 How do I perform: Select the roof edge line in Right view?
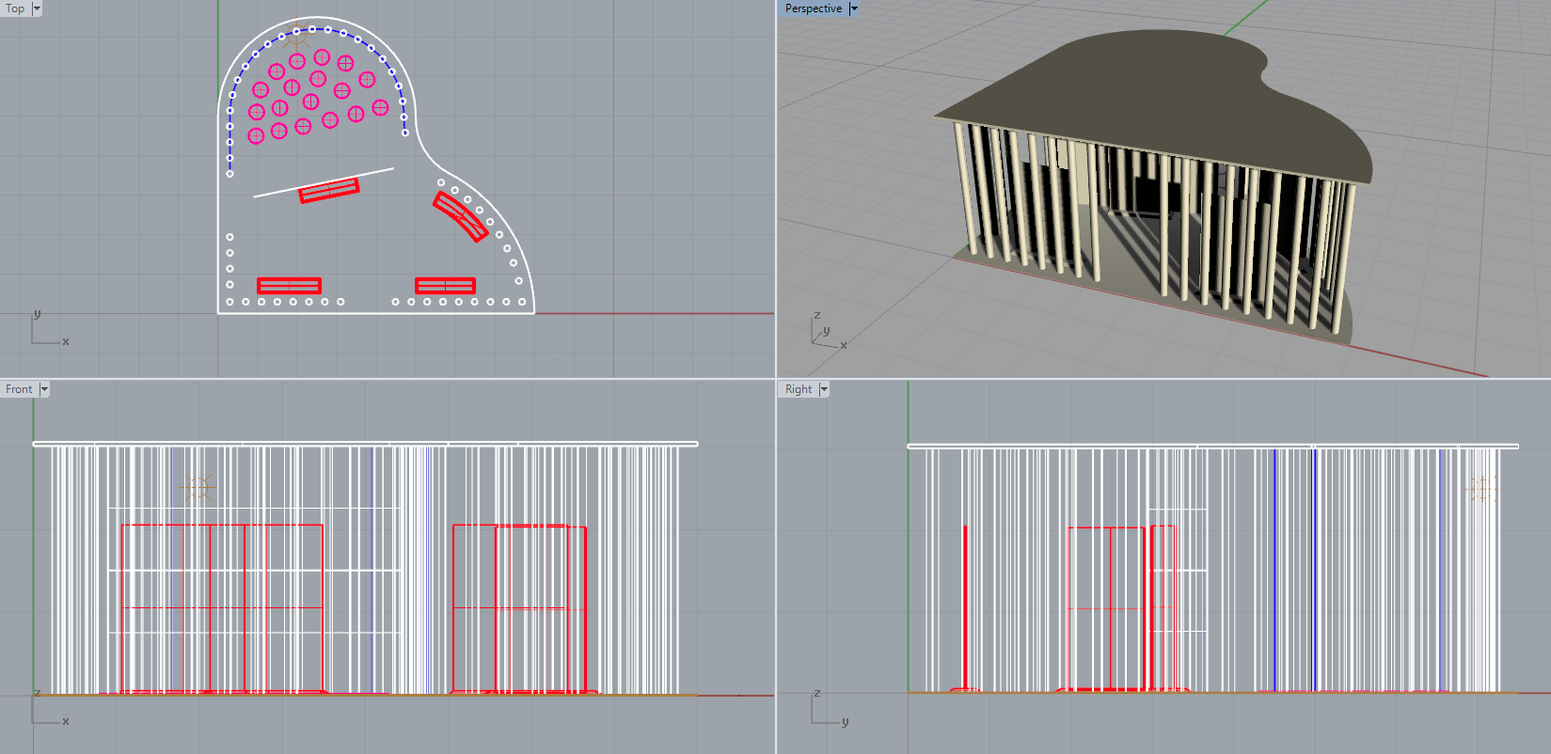click(x=1212, y=446)
